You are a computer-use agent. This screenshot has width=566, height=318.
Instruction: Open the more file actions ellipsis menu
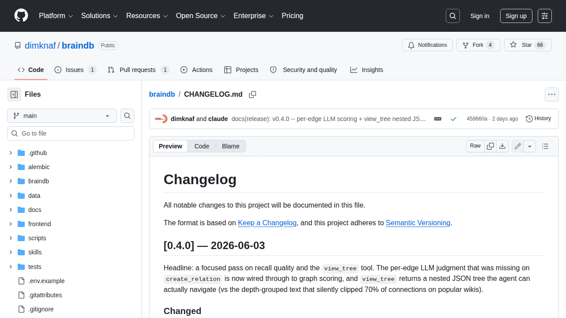coord(552,95)
